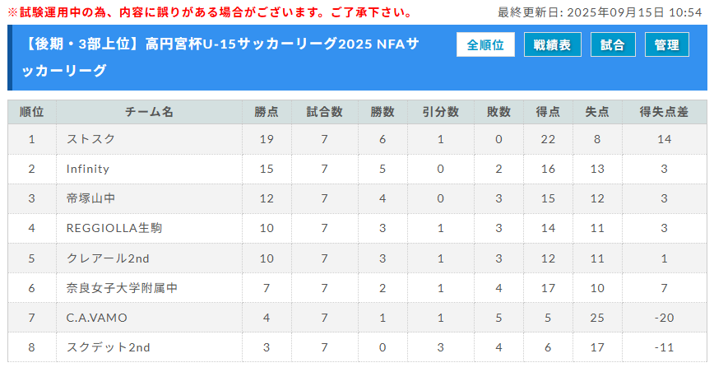Open REGGIOLLA生駒 team entry

[x=114, y=228]
